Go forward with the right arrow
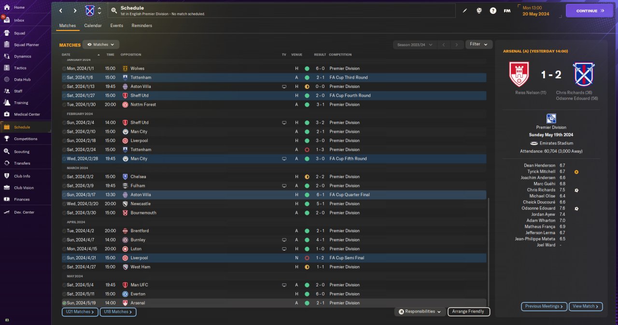The width and height of the screenshot is (618, 325). pos(75,11)
